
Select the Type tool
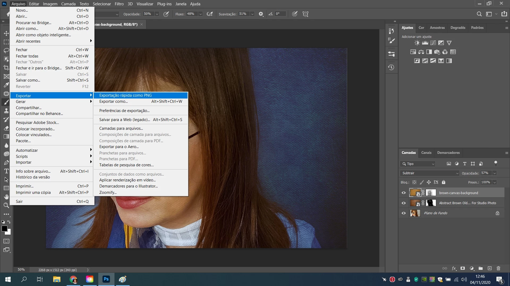(6, 171)
